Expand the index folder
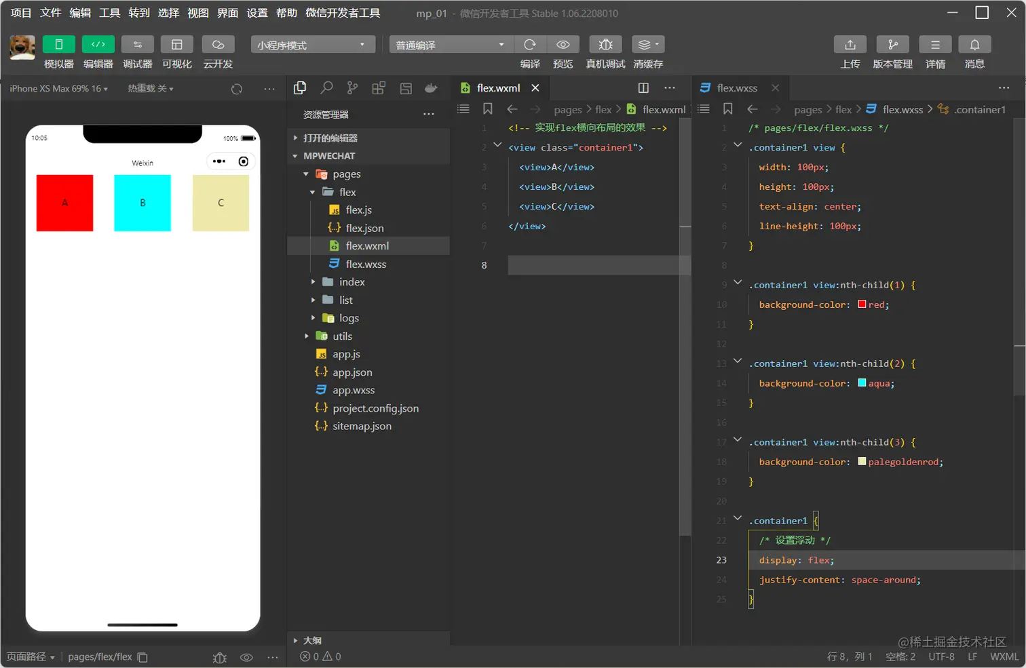Image resolution: width=1026 pixels, height=668 pixels. coord(368,282)
